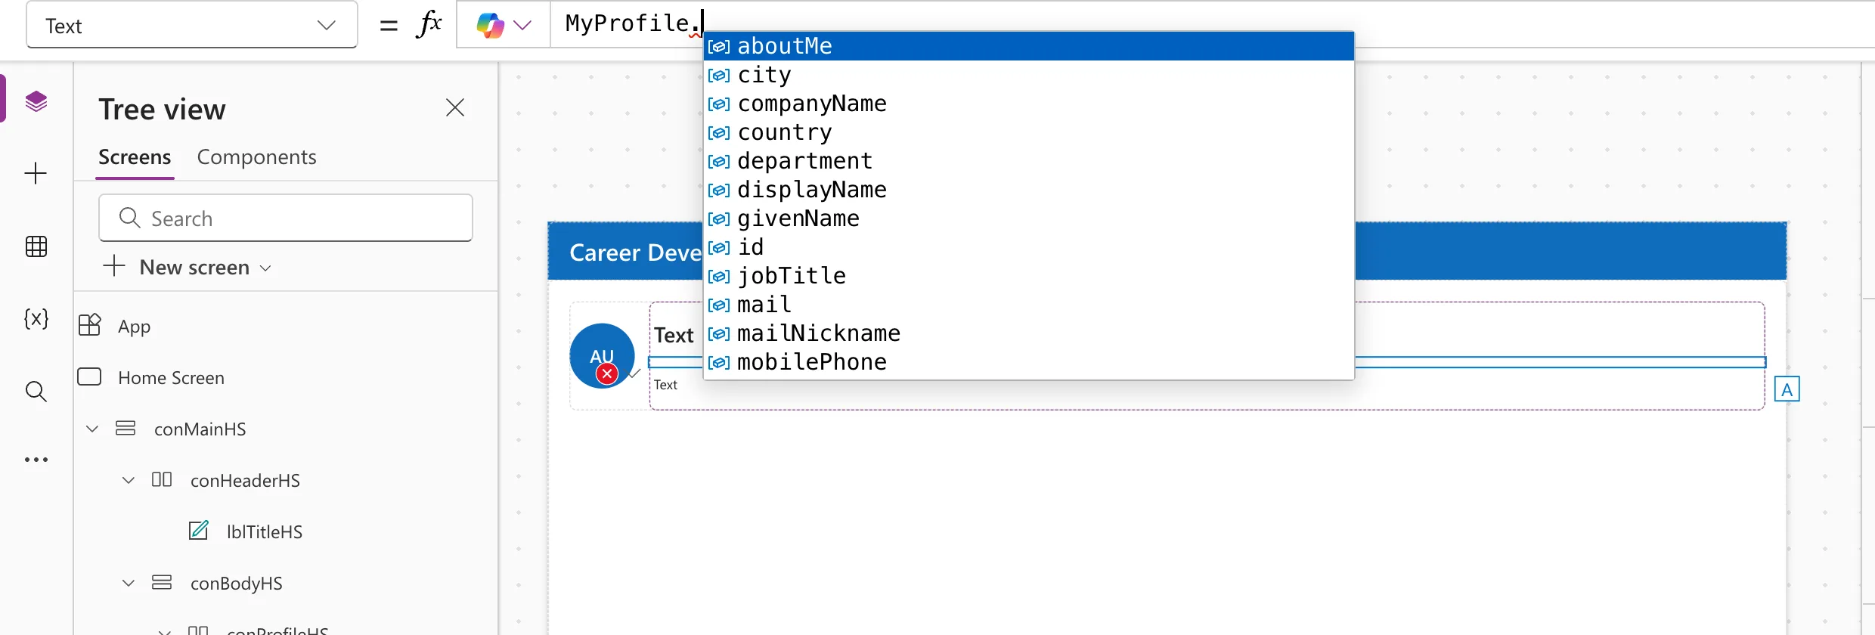
Task: Click the red error badge on avatar
Action: click(x=606, y=373)
